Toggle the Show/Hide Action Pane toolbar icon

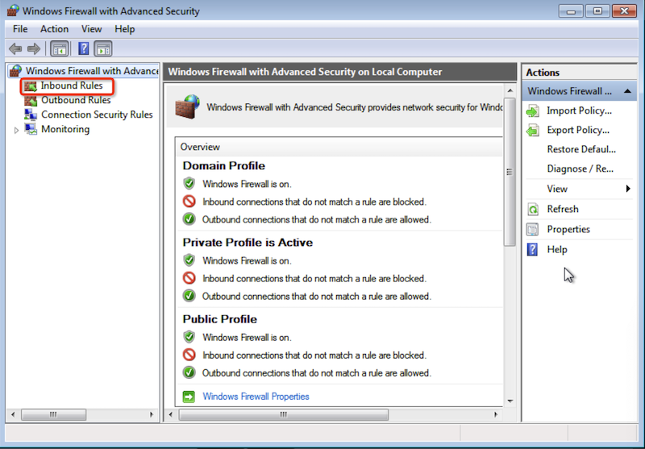pos(103,49)
